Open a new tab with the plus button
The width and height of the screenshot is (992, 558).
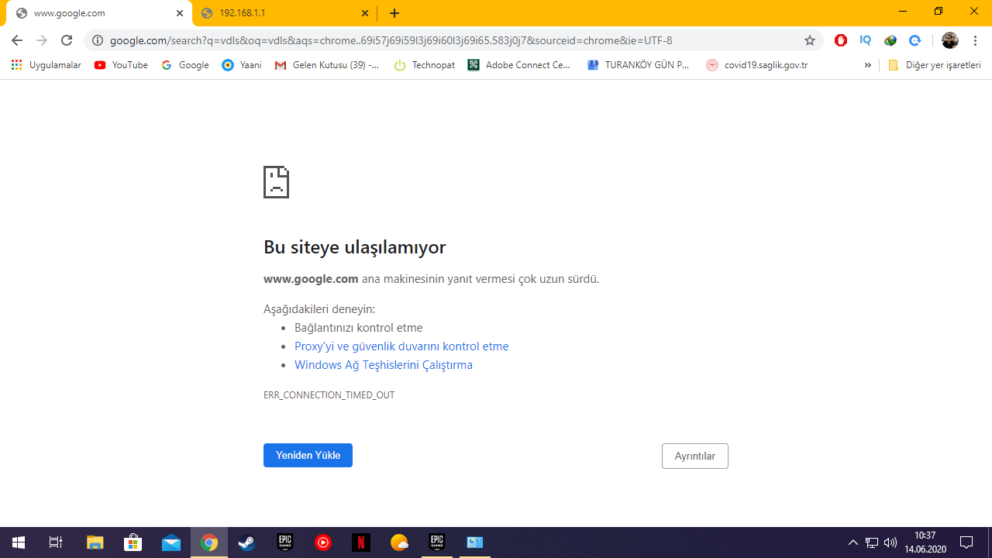point(394,13)
